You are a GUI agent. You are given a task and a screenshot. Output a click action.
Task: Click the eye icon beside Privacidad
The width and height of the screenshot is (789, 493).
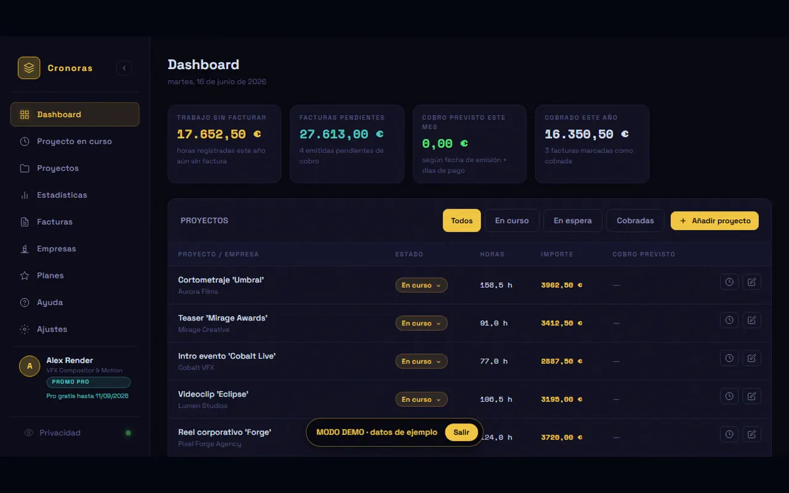point(28,433)
